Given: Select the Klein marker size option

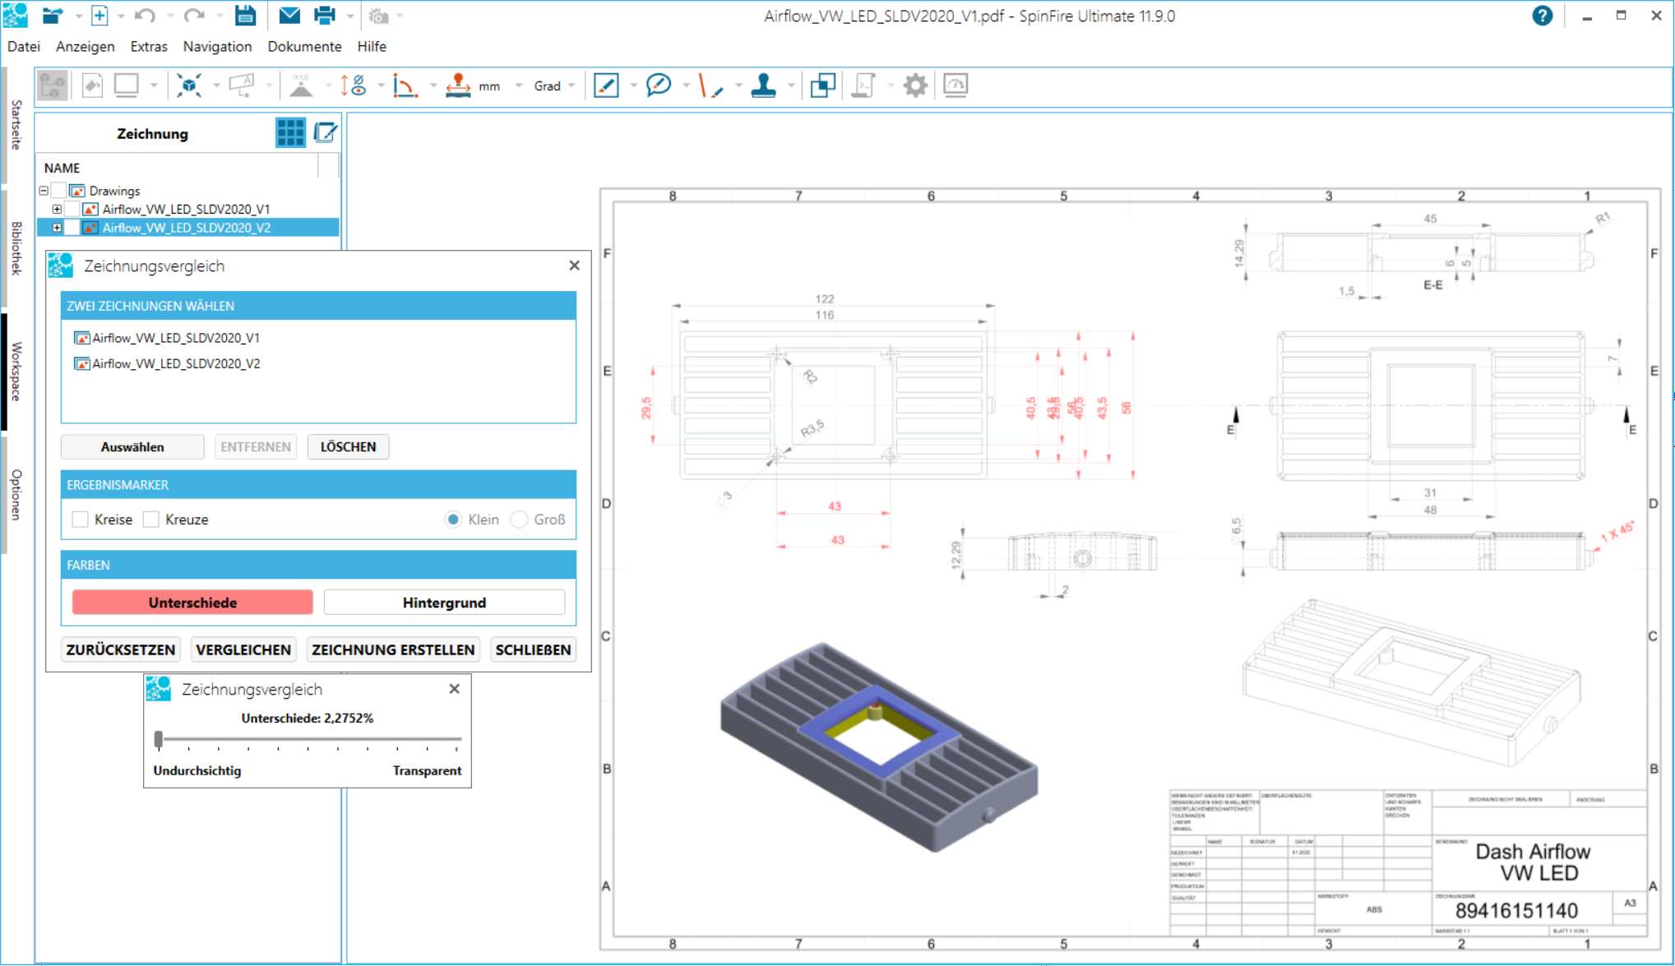Looking at the screenshot, I should click(x=453, y=520).
